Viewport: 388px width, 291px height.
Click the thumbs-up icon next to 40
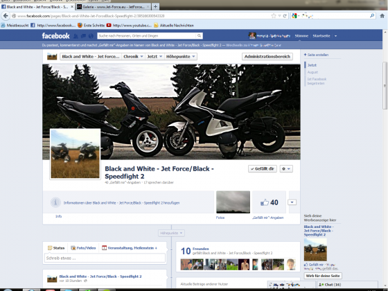264,202
